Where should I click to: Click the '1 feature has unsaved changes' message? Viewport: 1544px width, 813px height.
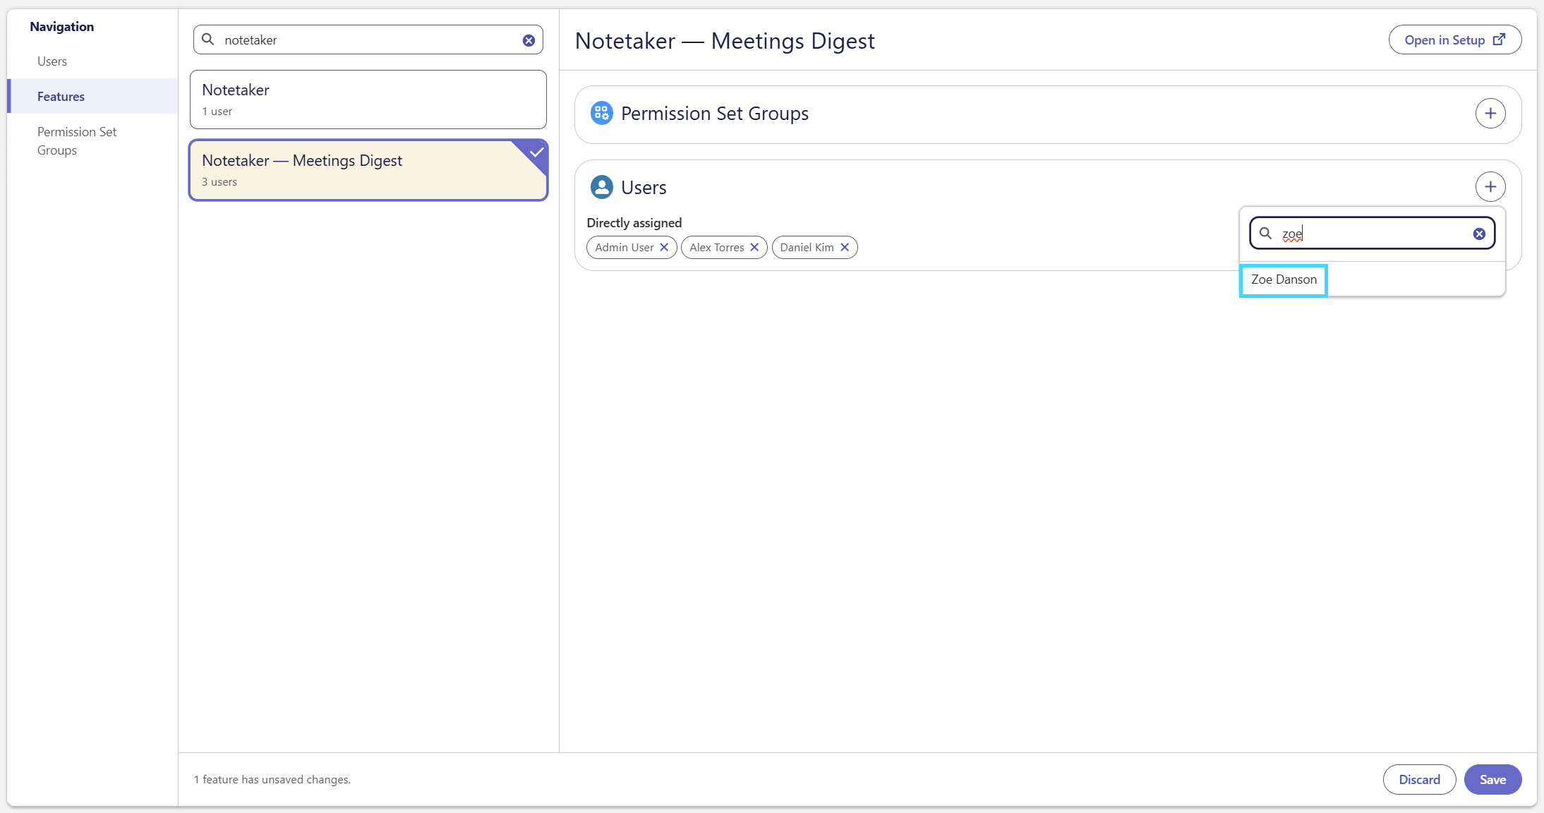point(272,780)
